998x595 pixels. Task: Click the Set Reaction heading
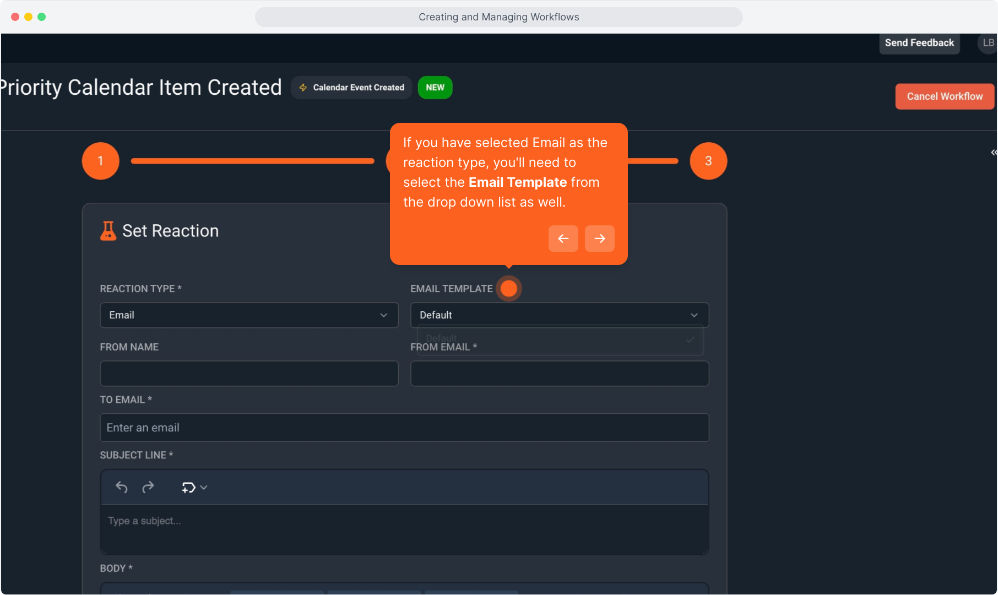tap(170, 231)
